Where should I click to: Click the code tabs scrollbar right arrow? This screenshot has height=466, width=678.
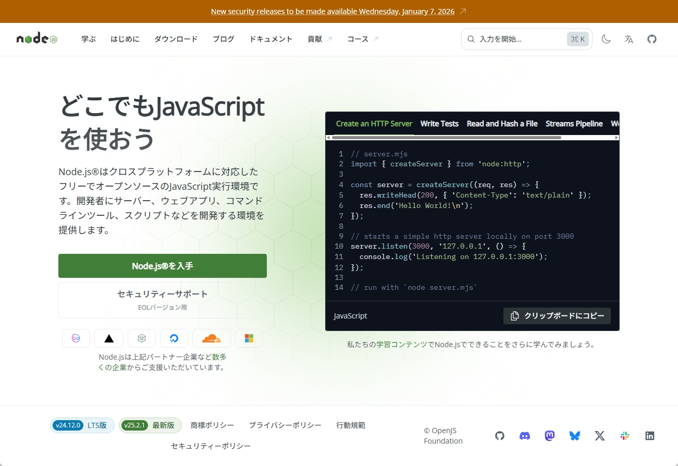point(617,138)
